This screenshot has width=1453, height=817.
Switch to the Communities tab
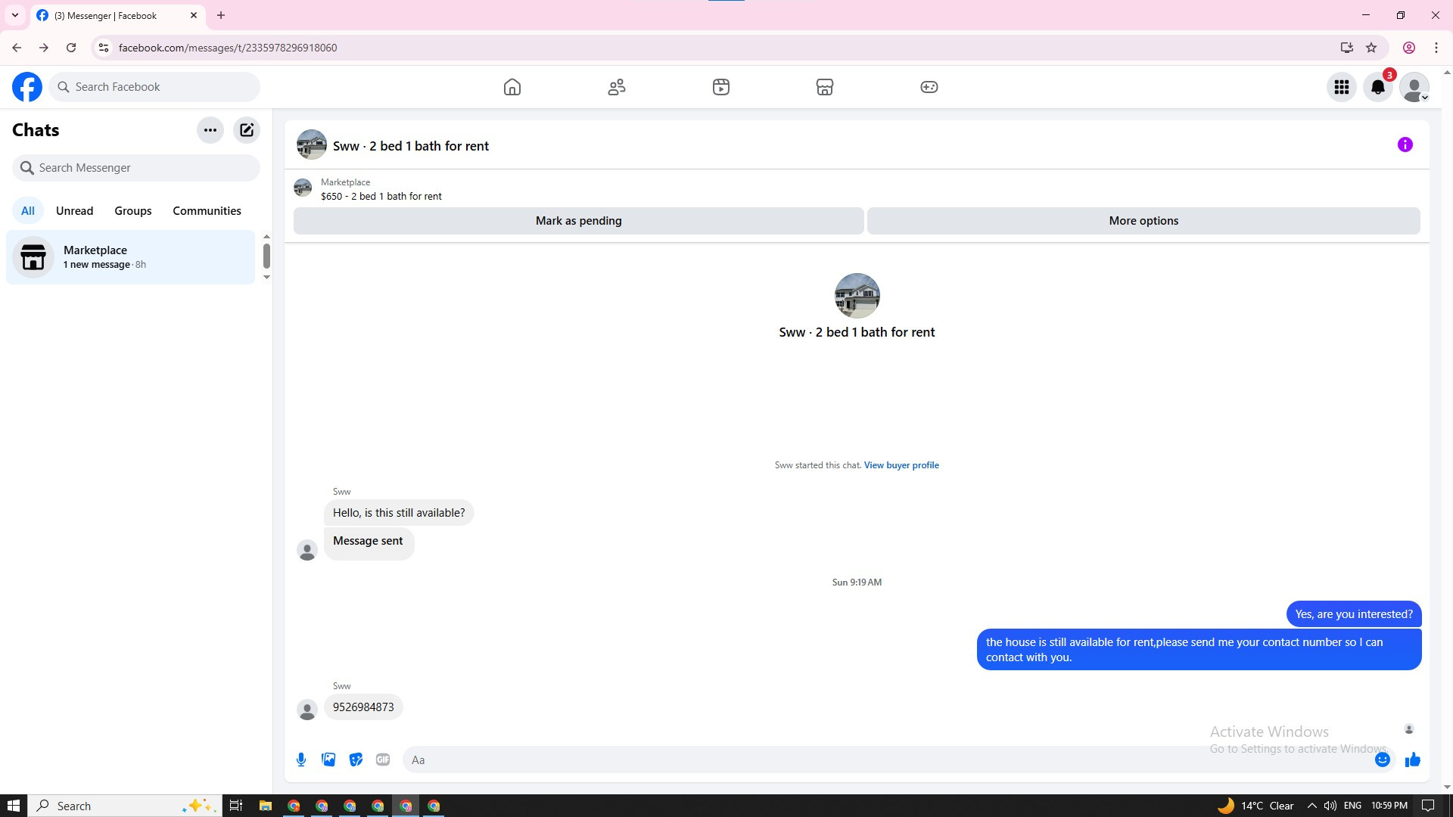(x=207, y=211)
